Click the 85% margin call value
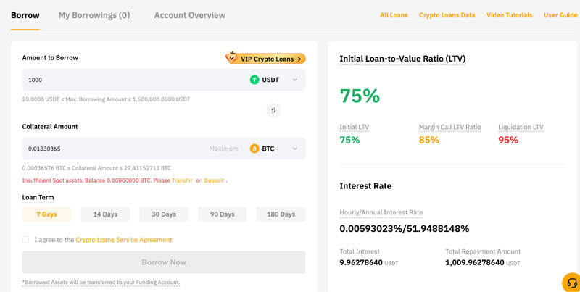This screenshot has width=580, height=292. 429,140
